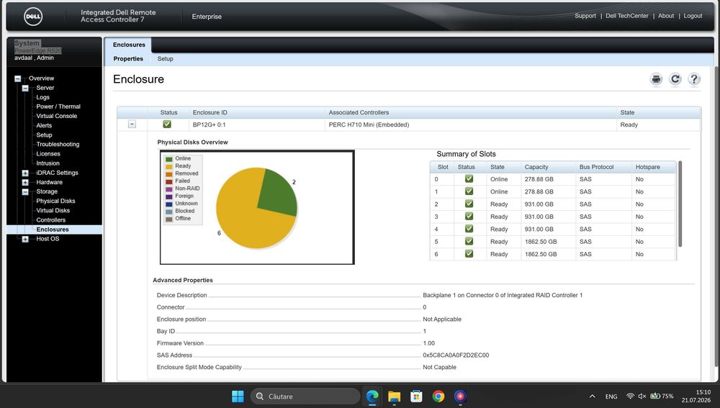
Task: Open Physical Disks under Storage
Action: pyautogui.click(x=55, y=201)
